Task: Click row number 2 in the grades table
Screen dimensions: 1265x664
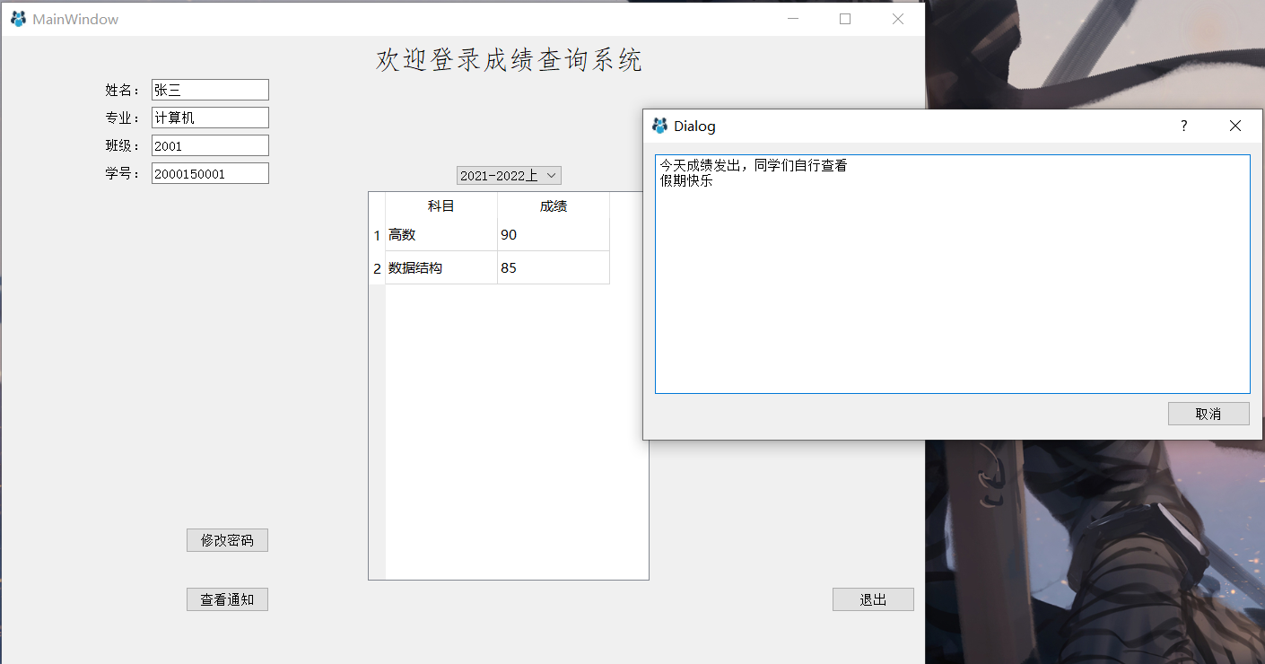Action: 376,267
